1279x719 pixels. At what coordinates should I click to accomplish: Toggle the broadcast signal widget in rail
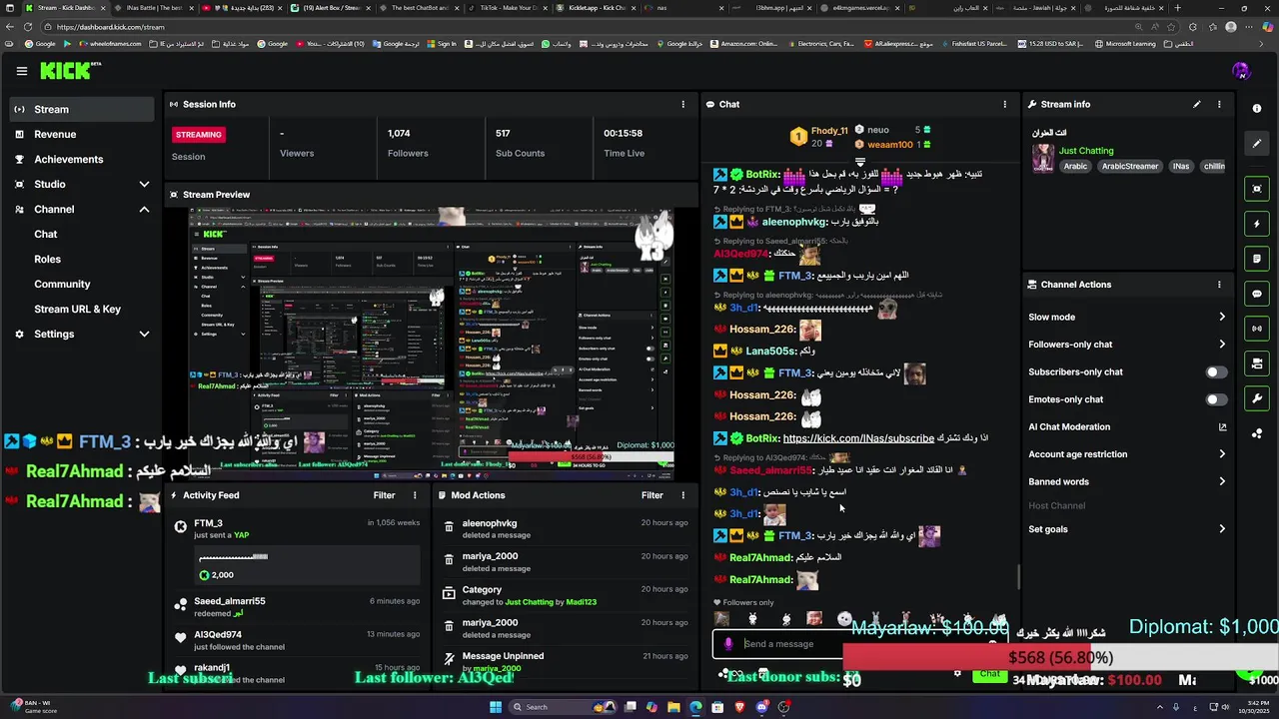(x=1257, y=329)
